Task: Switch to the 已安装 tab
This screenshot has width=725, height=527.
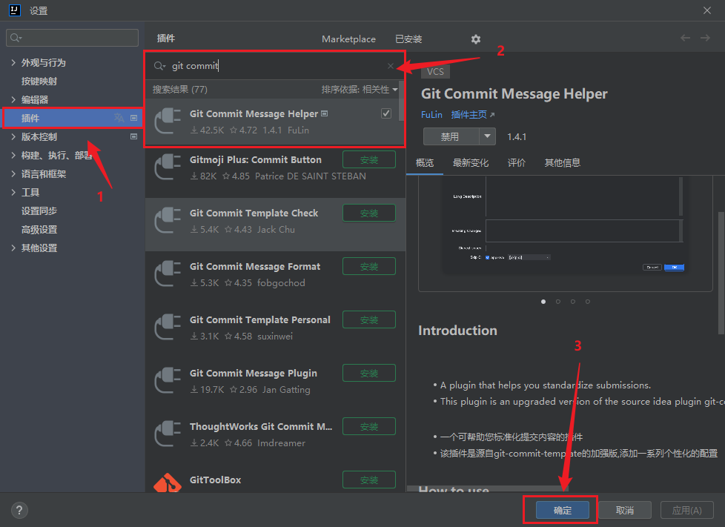Action: [x=408, y=39]
